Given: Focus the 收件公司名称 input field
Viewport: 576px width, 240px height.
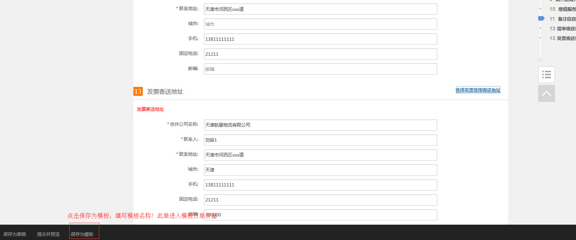Looking at the screenshot, I should (x=320, y=125).
